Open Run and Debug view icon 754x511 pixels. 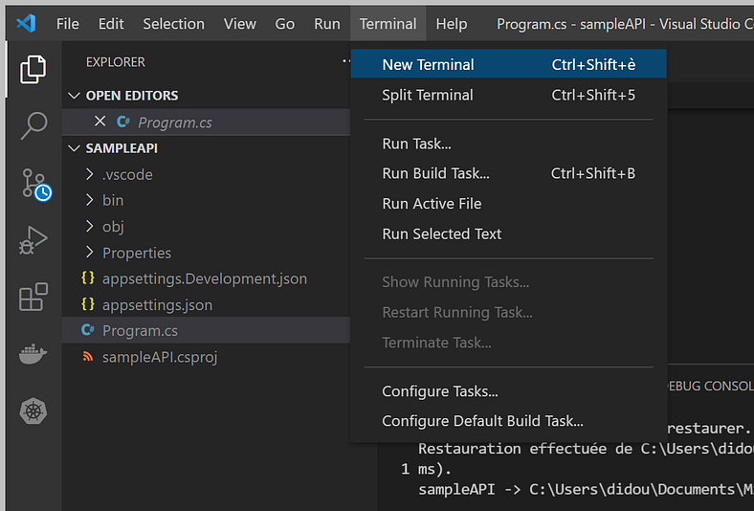pos(33,240)
